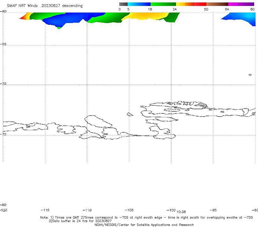
Task: Click the latitude label '-75'
Action: pos(3,134)
